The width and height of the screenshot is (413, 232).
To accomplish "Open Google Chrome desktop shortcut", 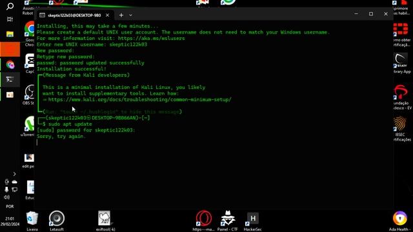I will coord(30,34).
